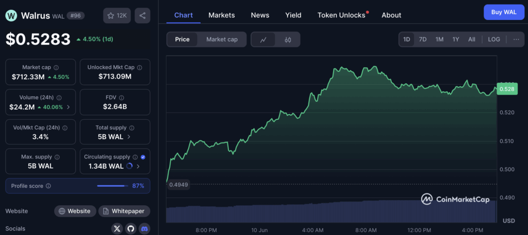The height and width of the screenshot is (235, 528).
Task: Click the Market cap info icon
Action: 56,67
